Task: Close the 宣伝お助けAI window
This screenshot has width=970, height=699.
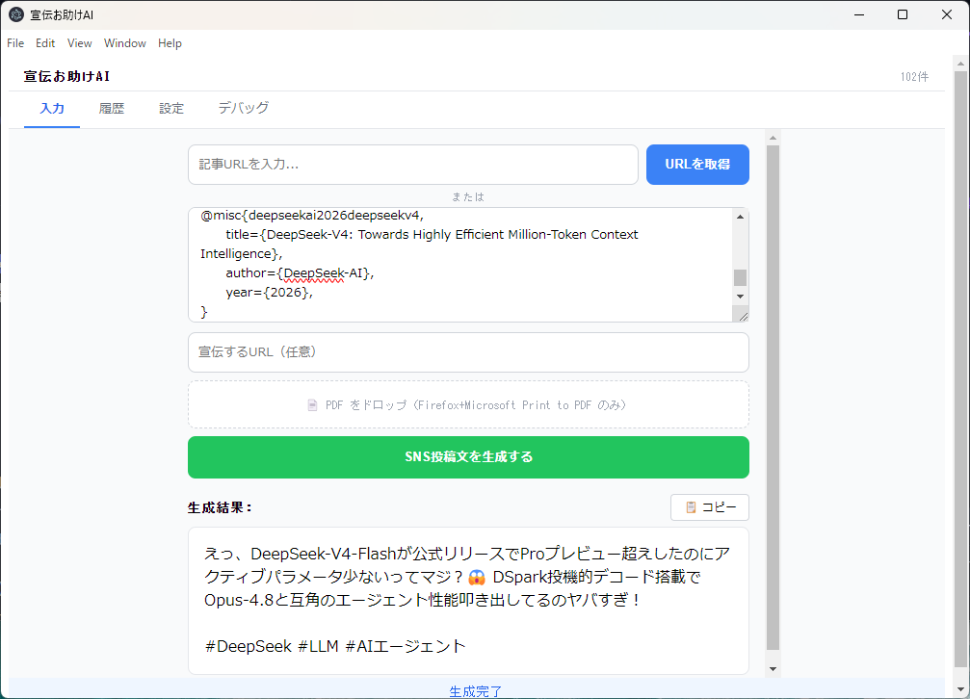Action: (947, 14)
